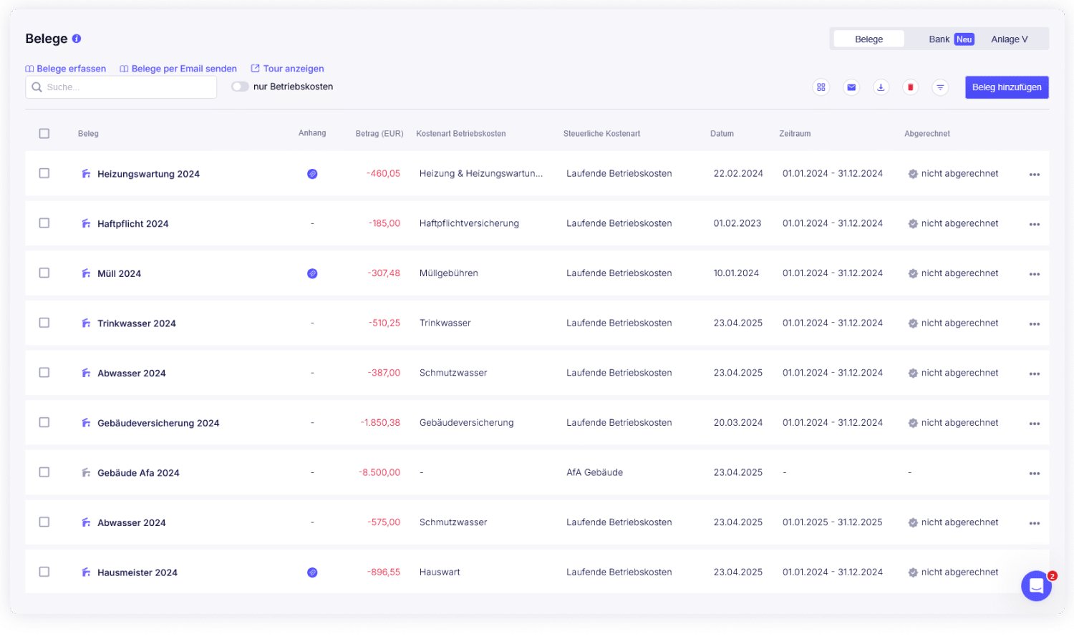Open the grid view icon in toolbar
1074x644 pixels.
821,87
